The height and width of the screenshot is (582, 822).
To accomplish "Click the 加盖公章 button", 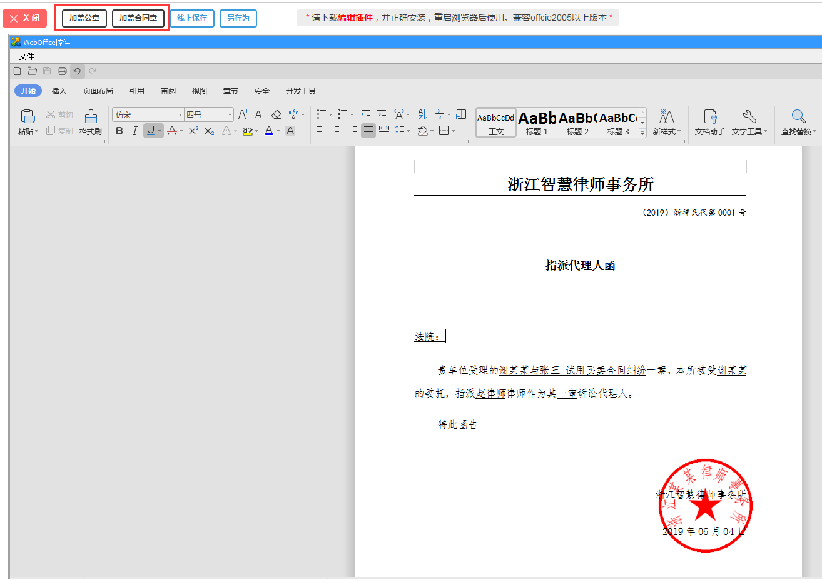I will click(x=84, y=18).
